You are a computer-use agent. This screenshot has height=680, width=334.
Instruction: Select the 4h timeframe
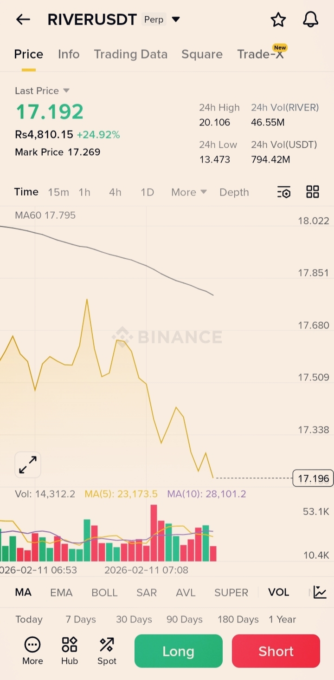pos(115,192)
